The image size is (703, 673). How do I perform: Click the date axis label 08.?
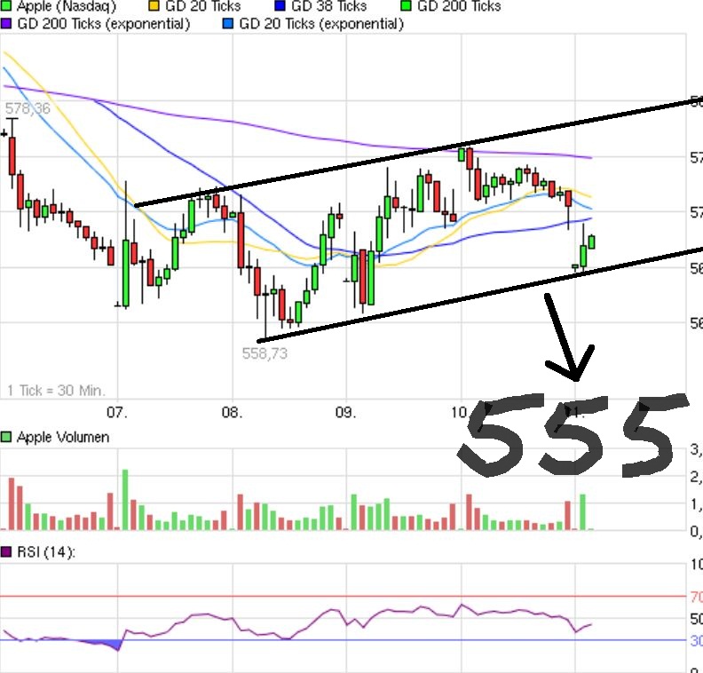click(x=232, y=412)
